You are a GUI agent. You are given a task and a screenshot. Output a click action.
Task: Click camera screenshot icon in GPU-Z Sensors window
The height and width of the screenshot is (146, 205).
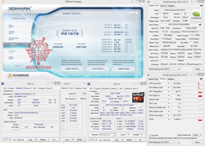[x=201, y=79]
